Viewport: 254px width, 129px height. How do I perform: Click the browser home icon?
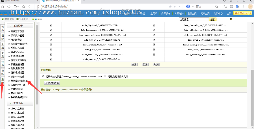click(x=3, y=6)
